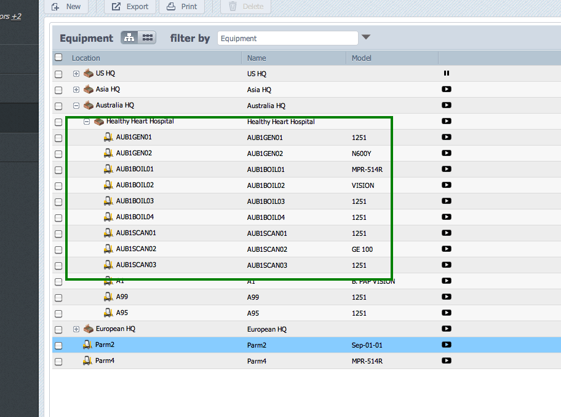Click the Delete button
Screen dimensions: 561x417
pos(245,7)
